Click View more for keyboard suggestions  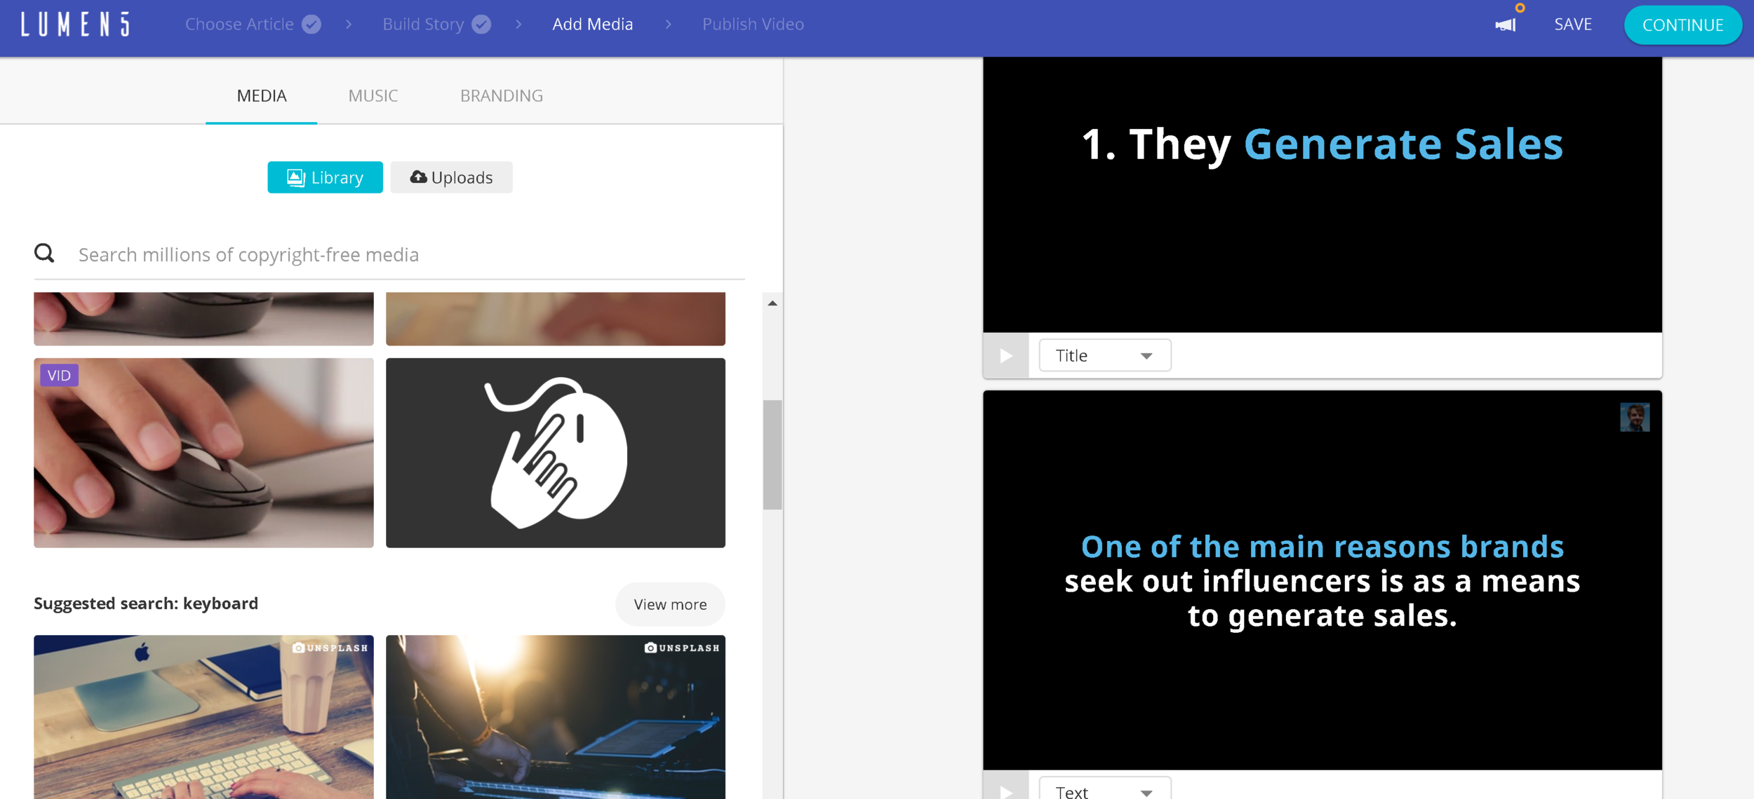670,604
